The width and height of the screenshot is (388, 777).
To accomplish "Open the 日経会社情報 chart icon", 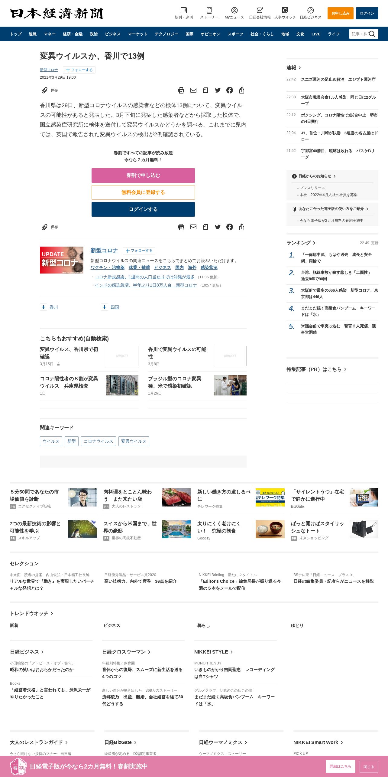I will pyautogui.click(x=260, y=10).
